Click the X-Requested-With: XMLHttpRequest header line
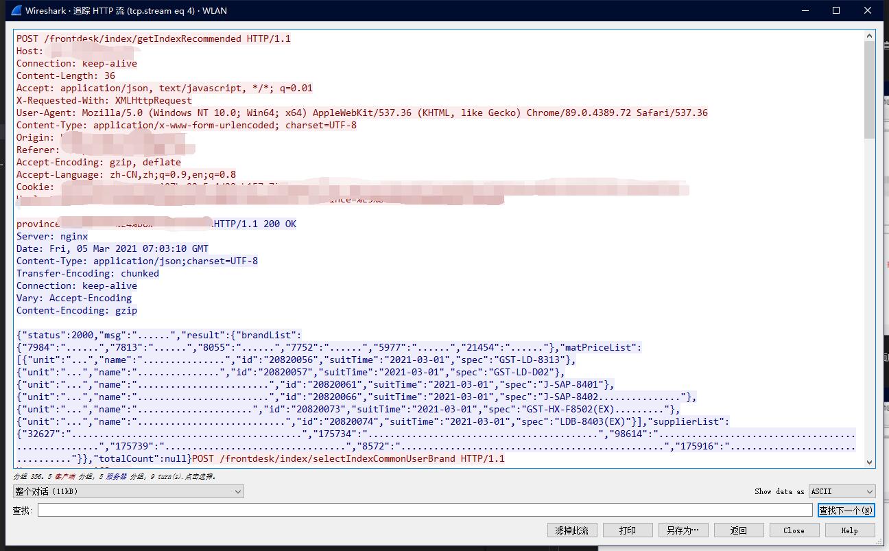Image resolution: width=889 pixels, height=551 pixels. click(104, 100)
